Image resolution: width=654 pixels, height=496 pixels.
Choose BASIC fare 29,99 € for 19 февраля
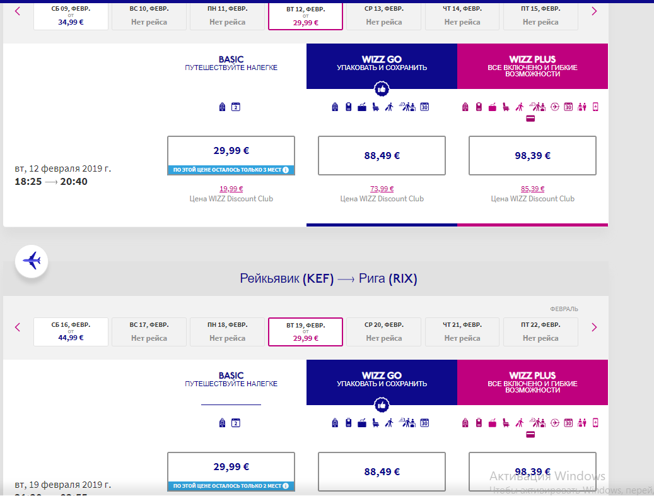231,471
